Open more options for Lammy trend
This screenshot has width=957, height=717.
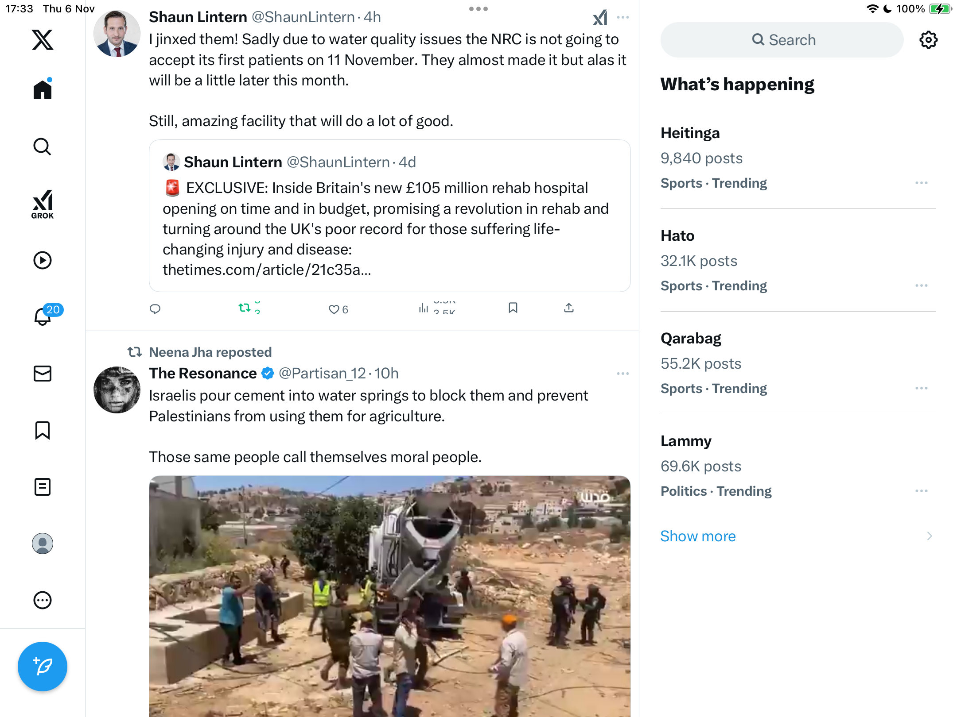921,491
